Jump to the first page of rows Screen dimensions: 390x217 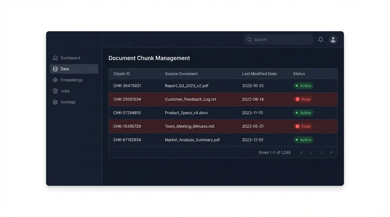click(302, 153)
